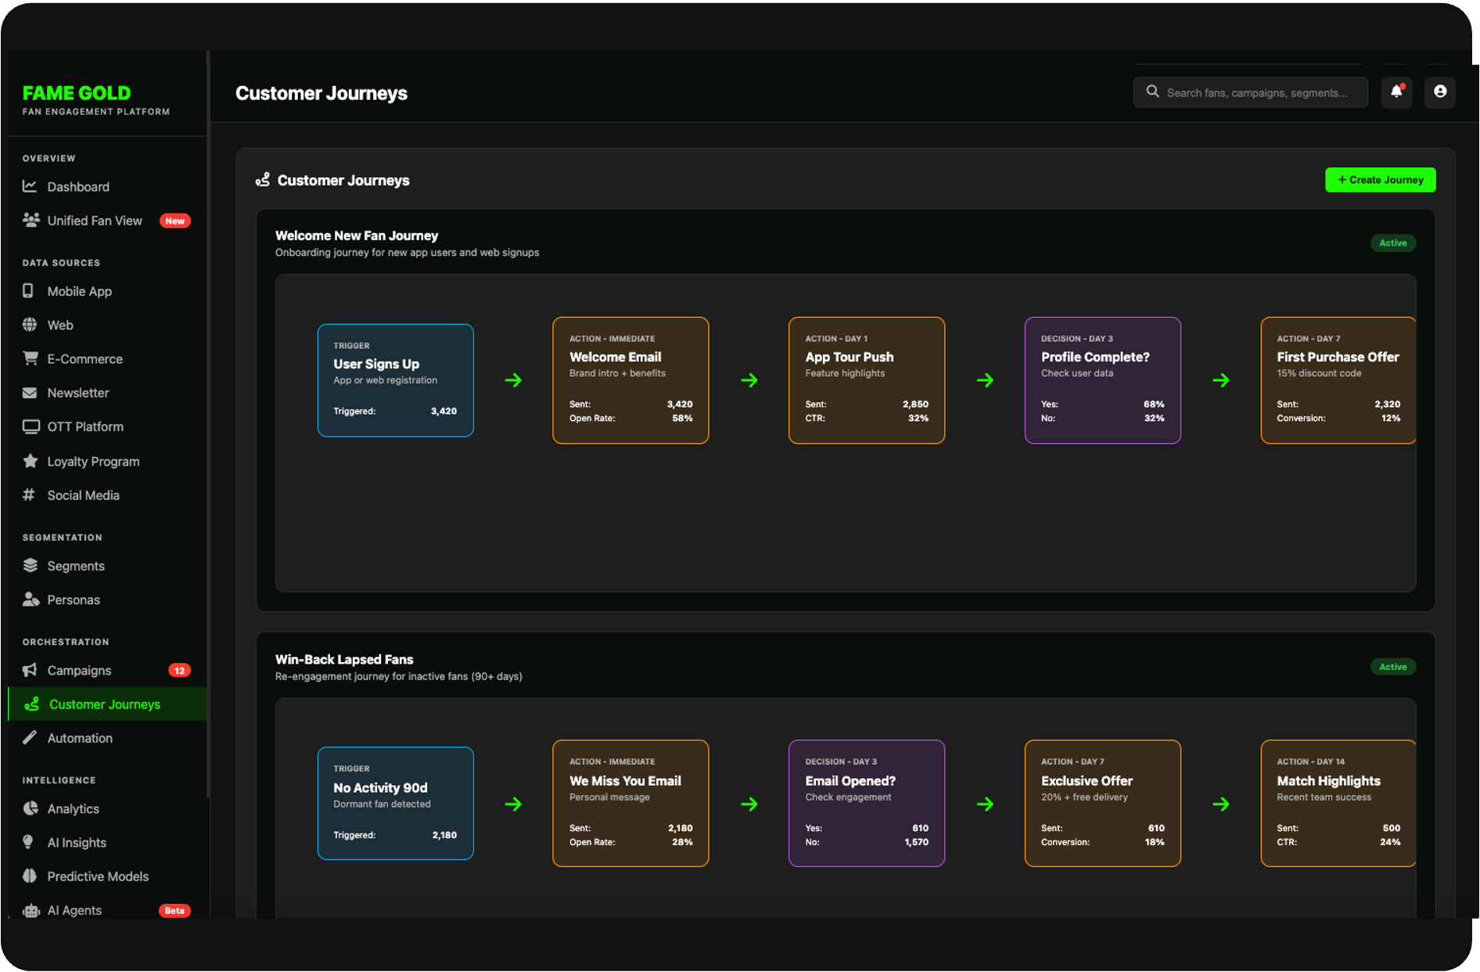Select Predictive Models menu item
Viewport: 1480px width, 972px height.
tap(107, 877)
